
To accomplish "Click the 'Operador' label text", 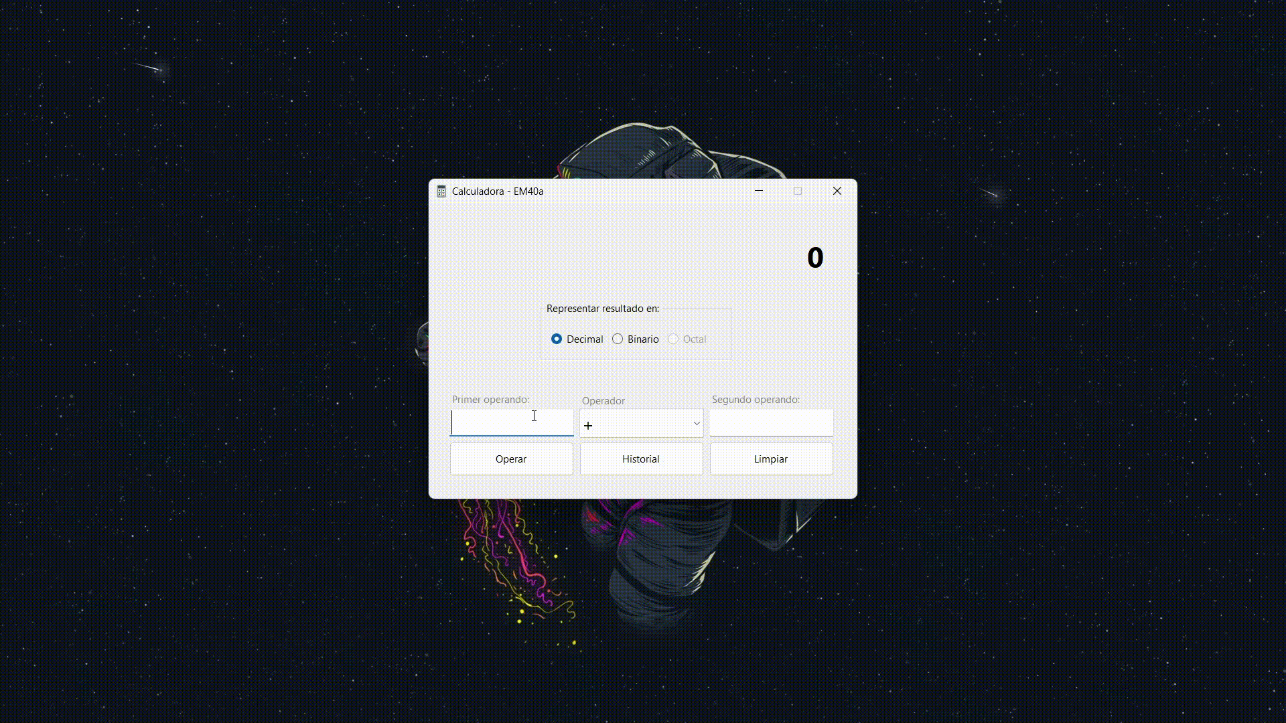I will (603, 401).
